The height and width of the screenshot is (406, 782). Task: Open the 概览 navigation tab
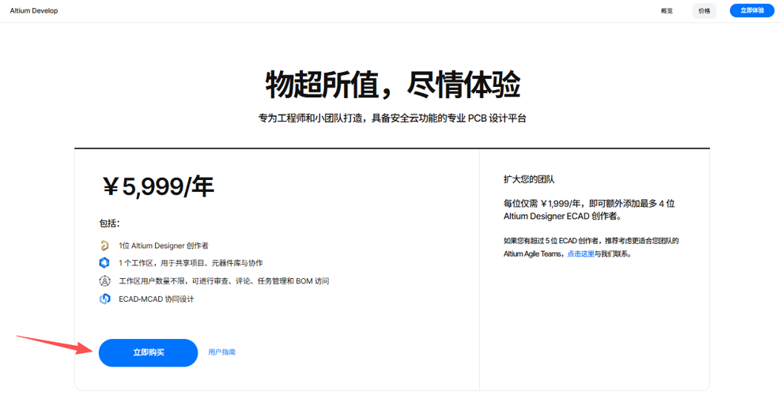(x=667, y=11)
